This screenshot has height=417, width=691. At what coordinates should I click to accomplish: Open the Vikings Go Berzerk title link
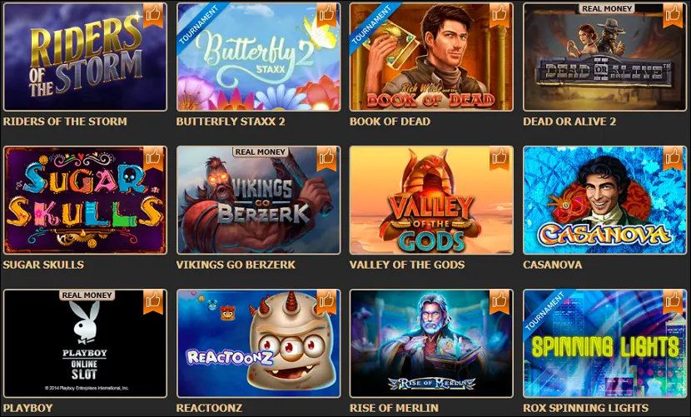tap(236, 265)
